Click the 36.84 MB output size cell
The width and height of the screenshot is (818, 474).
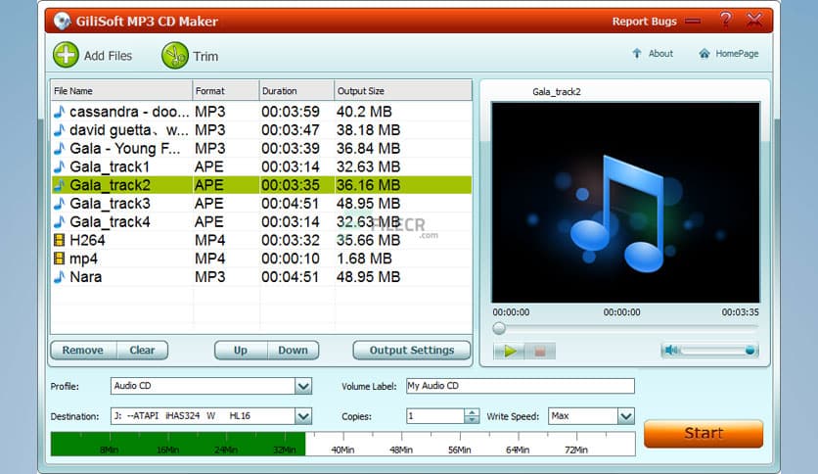pyautogui.click(x=368, y=148)
